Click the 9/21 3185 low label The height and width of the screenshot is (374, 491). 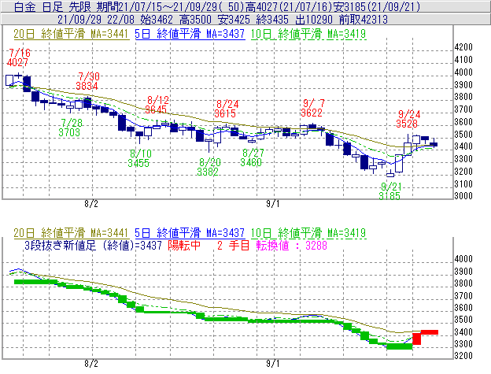390,191
